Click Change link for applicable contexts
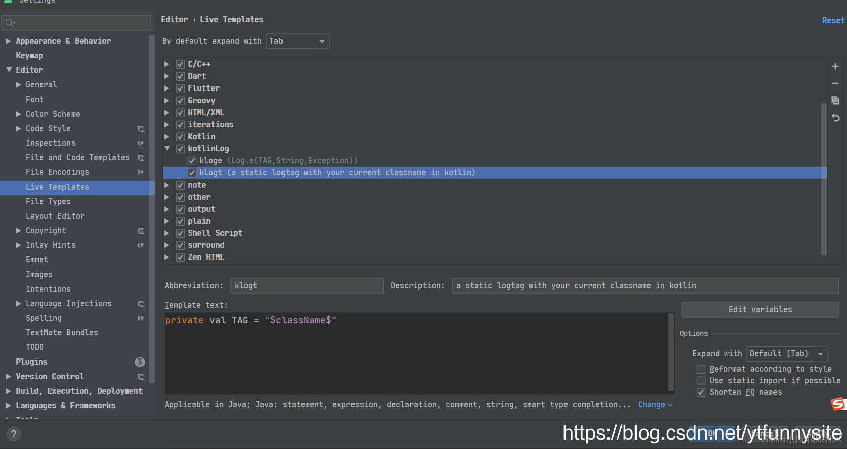This screenshot has width=847, height=449. [655, 405]
